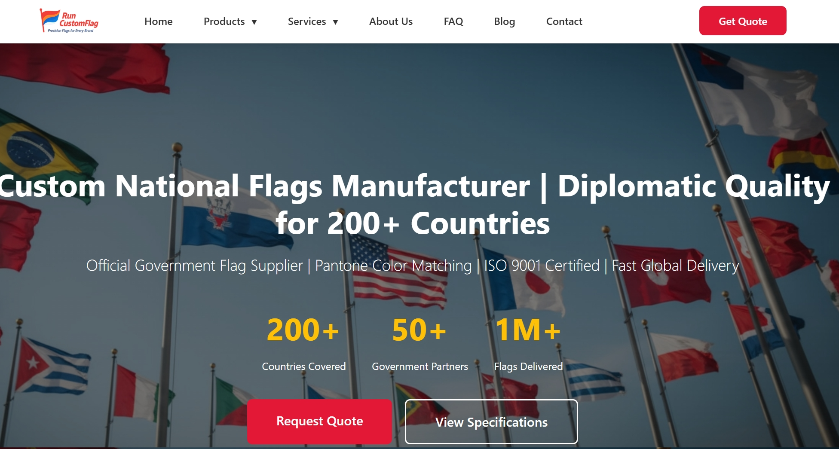Click the View Specifications outlined button

pyautogui.click(x=491, y=422)
